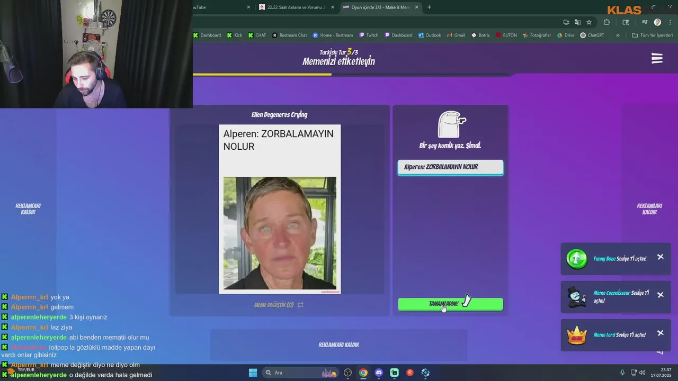Open the Chrome profile avatar
This screenshot has width=678, height=381.
pyautogui.click(x=657, y=22)
